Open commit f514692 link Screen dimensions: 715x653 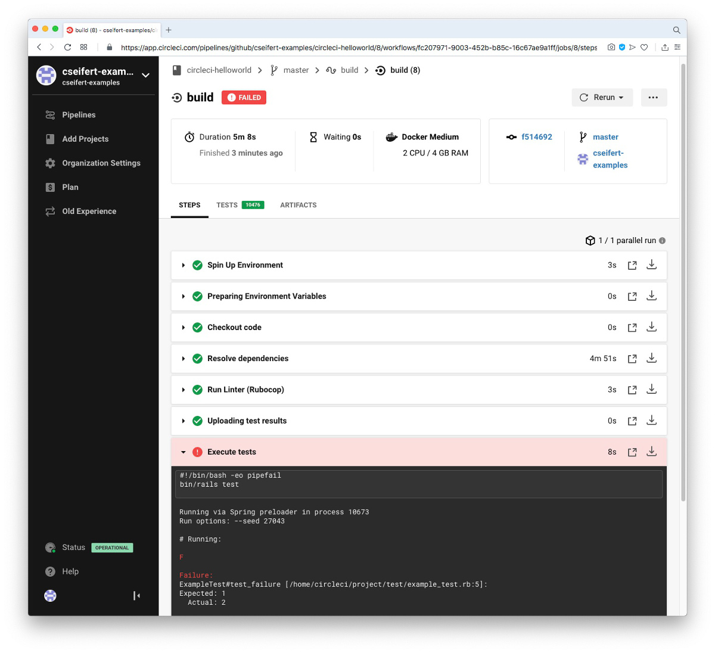click(537, 137)
